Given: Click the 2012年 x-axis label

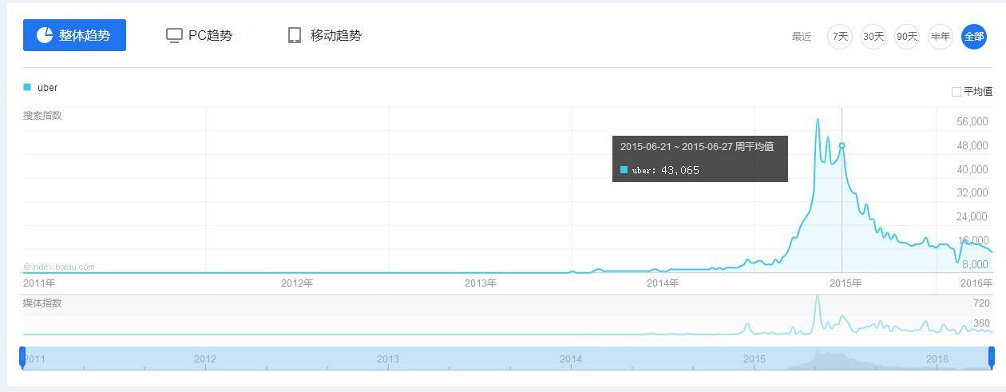Looking at the screenshot, I should coord(297,283).
